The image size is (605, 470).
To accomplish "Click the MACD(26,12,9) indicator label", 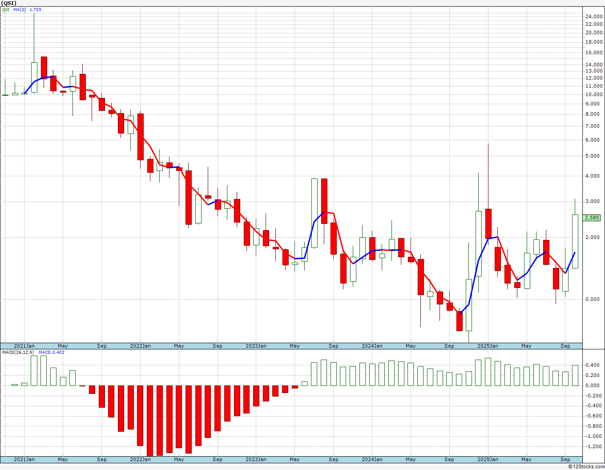I will pos(18,352).
